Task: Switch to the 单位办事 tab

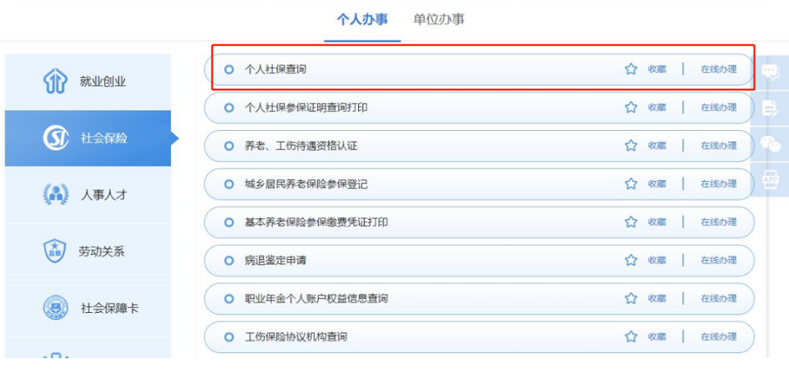Action: [x=439, y=19]
